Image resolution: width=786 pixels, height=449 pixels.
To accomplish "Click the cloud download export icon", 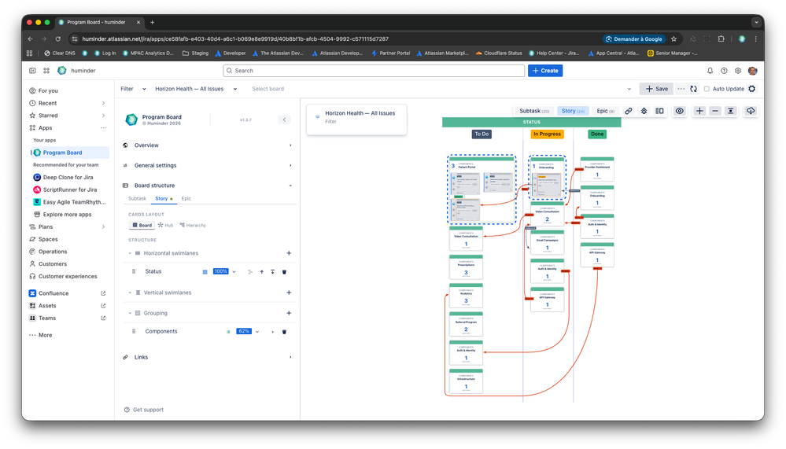I will pyautogui.click(x=751, y=111).
